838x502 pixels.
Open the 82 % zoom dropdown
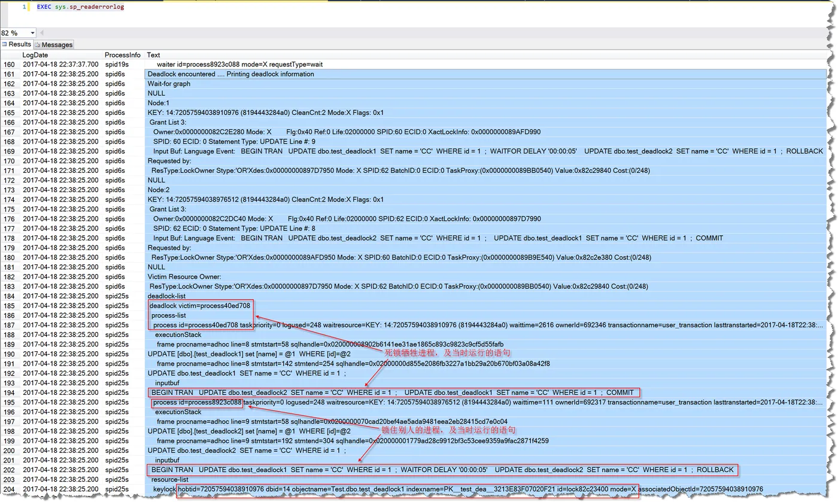[x=32, y=33]
